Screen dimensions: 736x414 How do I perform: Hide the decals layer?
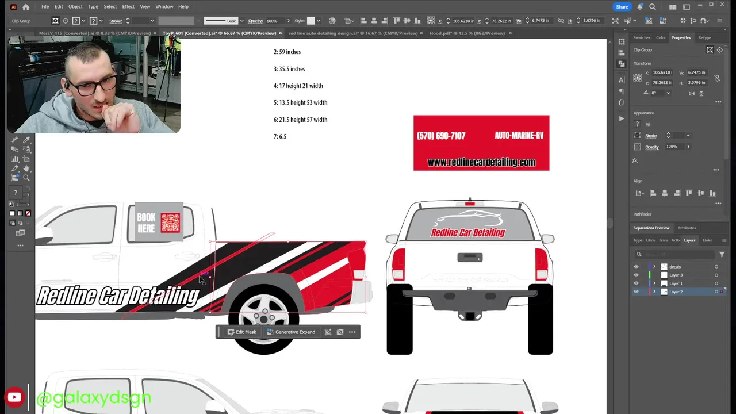point(636,267)
